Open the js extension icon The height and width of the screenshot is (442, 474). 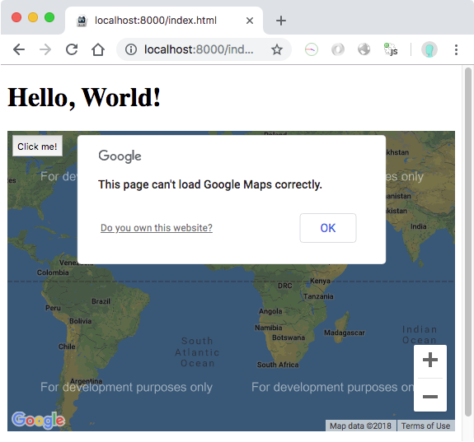pos(391,49)
